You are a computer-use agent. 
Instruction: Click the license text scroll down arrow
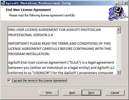point(119,72)
